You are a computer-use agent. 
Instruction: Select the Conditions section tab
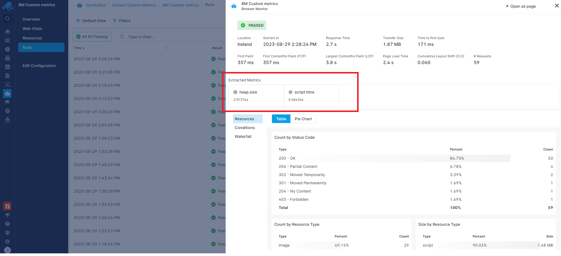point(245,128)
